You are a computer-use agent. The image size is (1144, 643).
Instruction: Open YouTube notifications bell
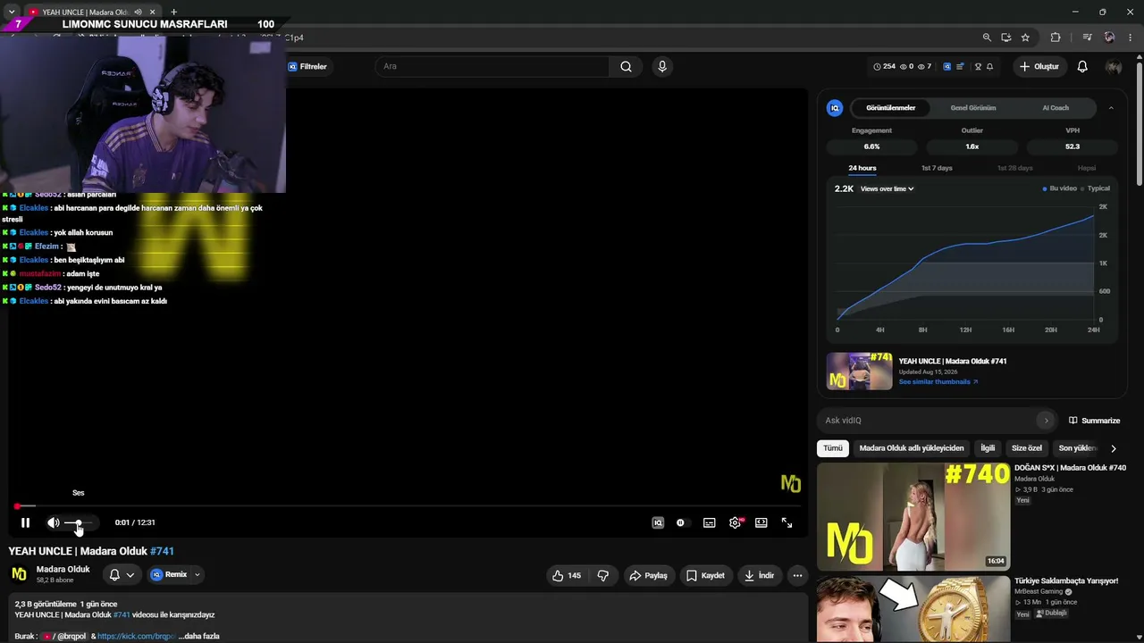[x=1082, y=66]
